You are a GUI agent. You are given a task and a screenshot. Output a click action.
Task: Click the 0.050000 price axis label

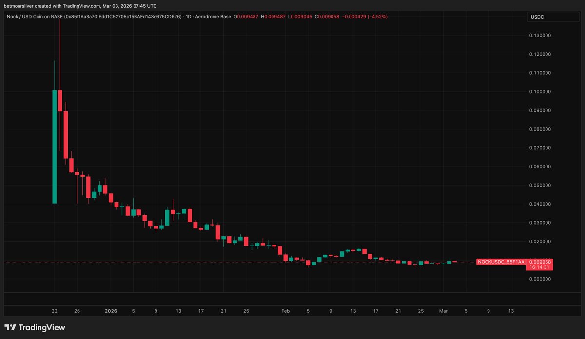(x=539, y=185)
